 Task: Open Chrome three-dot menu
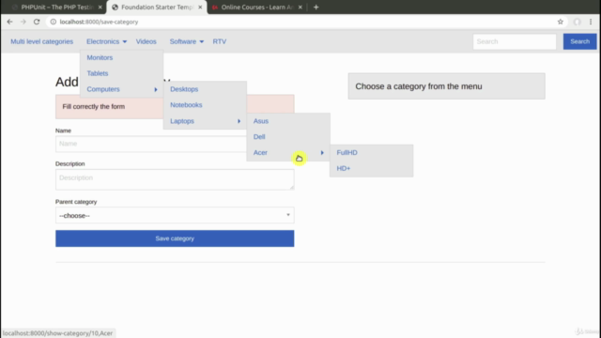coord(591,22)
